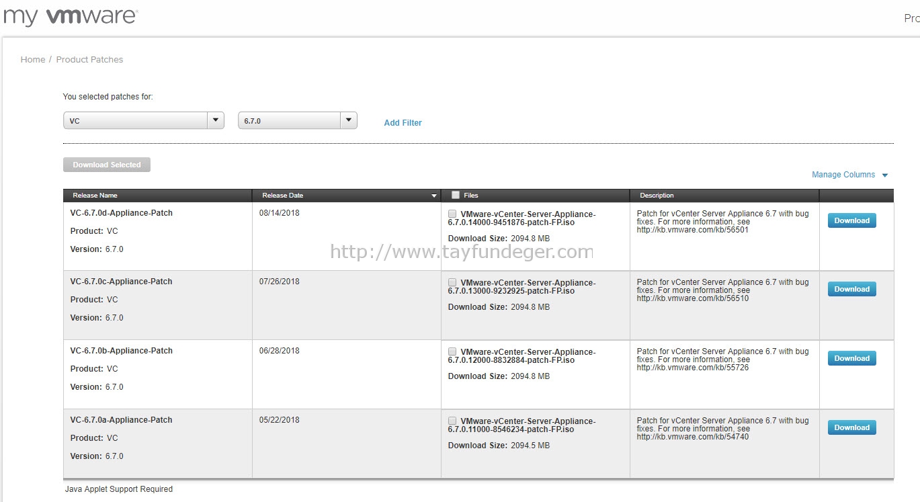Select VC-6.7.0b-Appliance-Patch release name
The height and width of the screenshot is (502, 920).
click(121, 351)
